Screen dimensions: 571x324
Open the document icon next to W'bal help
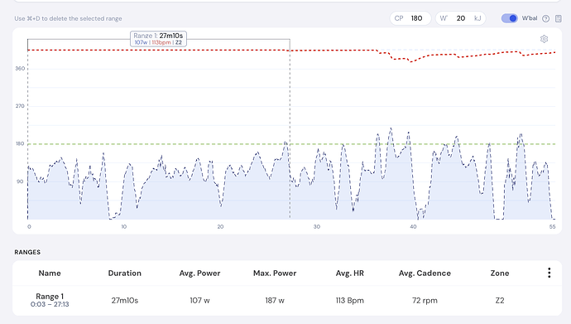559,18
